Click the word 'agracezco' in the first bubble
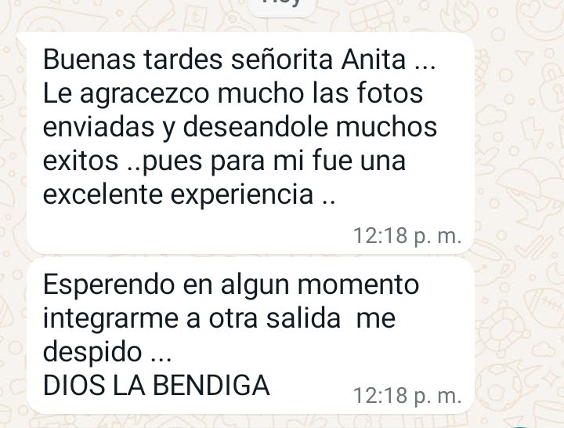 [144, 94]
